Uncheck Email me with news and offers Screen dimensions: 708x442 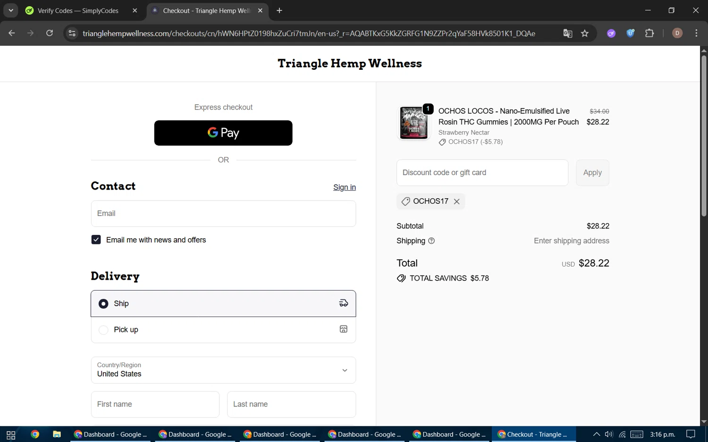pyautogui.click(x=96, y=240)
